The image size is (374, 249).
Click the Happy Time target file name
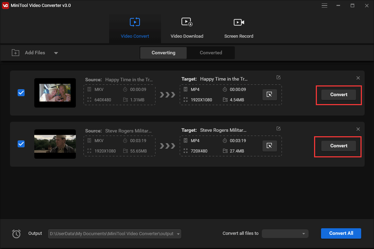(x=224, y=79)
